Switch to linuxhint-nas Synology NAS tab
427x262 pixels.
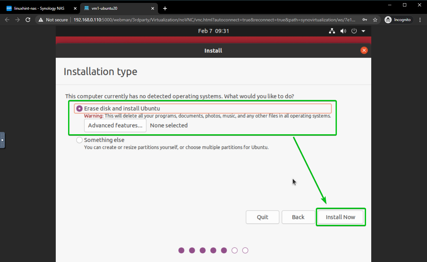39,8
